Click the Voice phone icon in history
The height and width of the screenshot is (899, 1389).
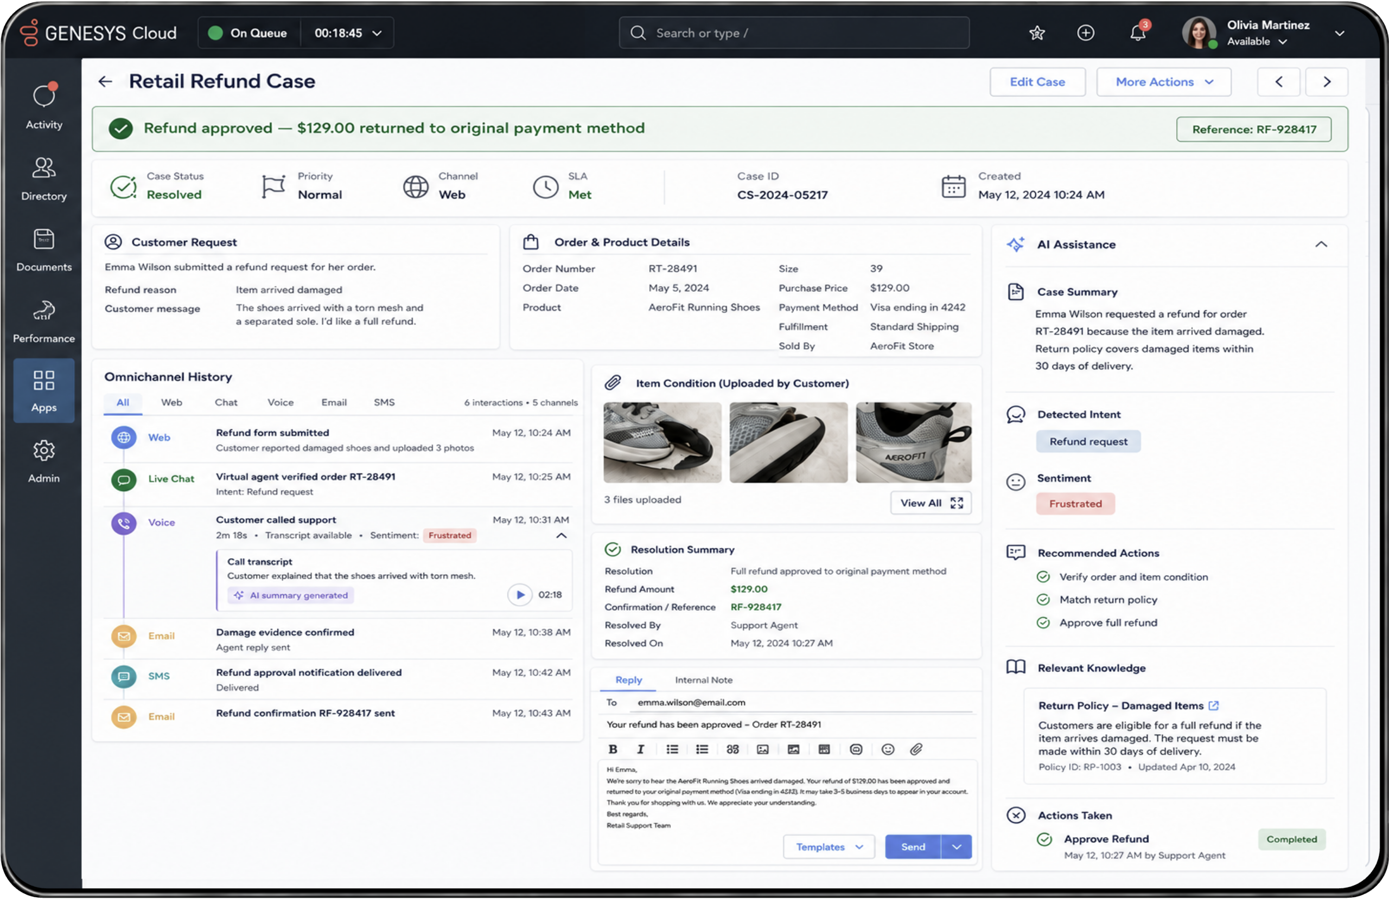(124, 523)
